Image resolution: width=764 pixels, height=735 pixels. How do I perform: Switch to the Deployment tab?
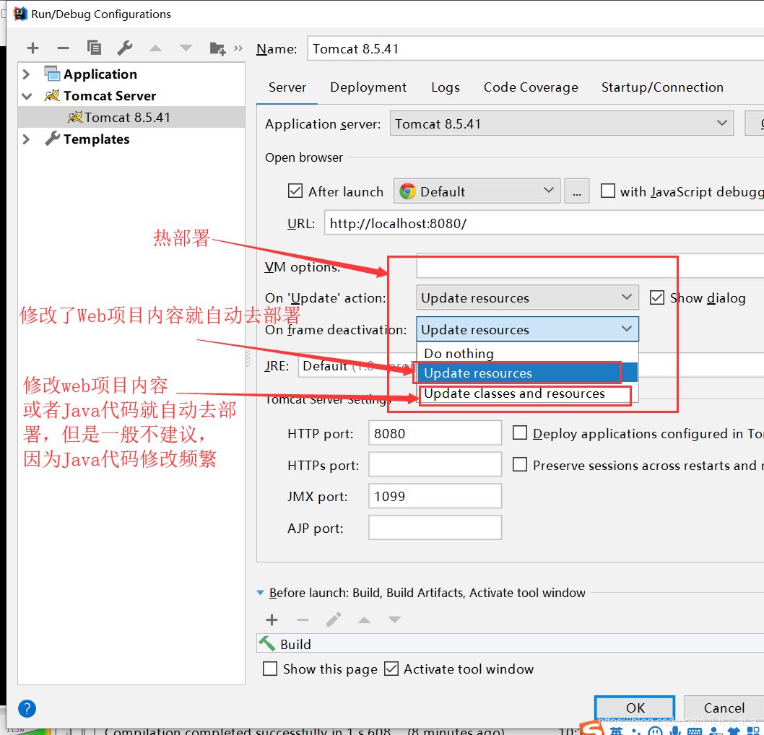[x=368, y=87]
